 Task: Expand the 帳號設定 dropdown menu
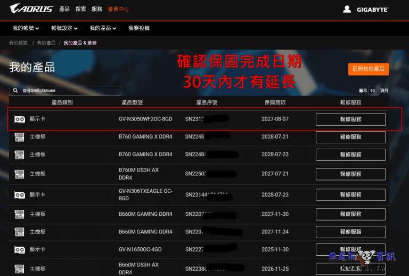[x=64, y=28]
